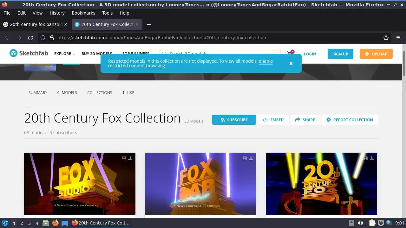Download icon on 20th Century Fox thumbnail
Screen dimensions: 406x228
372,158
